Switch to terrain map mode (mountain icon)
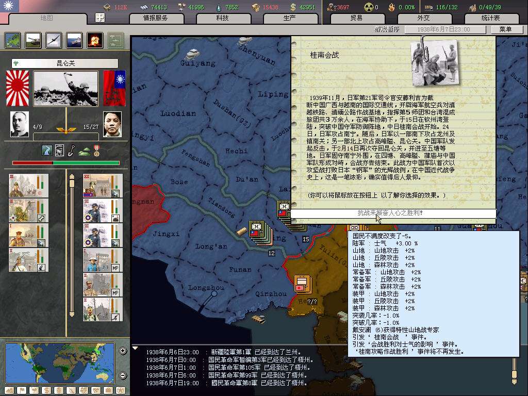The height and width of the screenshot is (396, 528). [9, 390]
